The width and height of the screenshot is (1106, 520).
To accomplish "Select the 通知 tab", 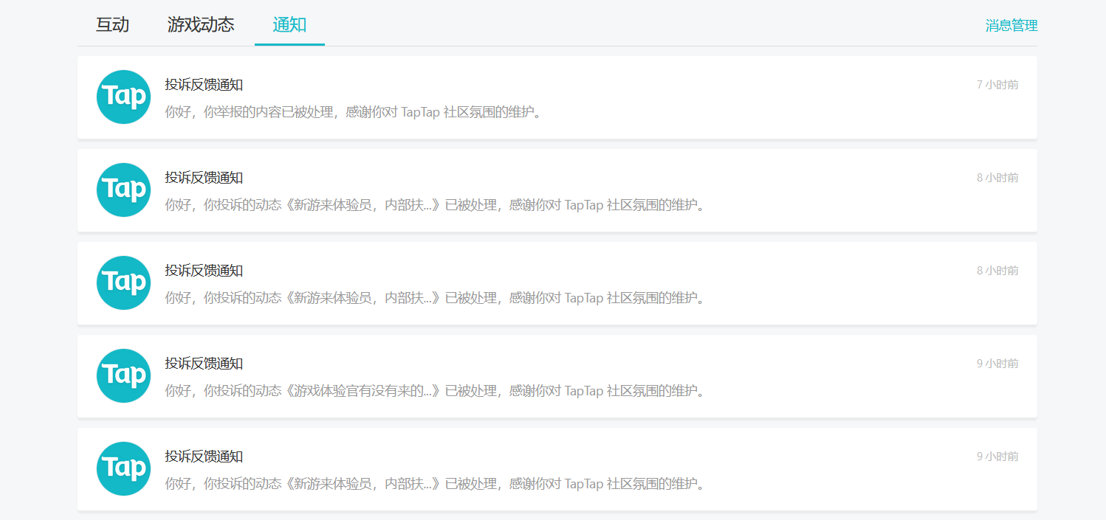I will click(x=289, y=24).
